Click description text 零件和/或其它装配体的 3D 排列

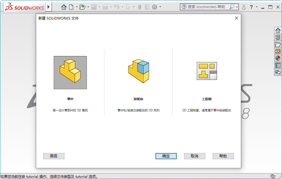[139, 110]
